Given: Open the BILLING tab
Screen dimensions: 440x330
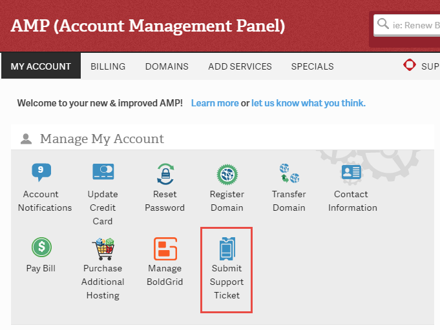Looking at the screenshot, I should click(x=108, y=66).
